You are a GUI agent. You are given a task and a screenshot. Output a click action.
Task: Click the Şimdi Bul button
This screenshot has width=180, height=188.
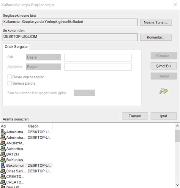(164, 66)
